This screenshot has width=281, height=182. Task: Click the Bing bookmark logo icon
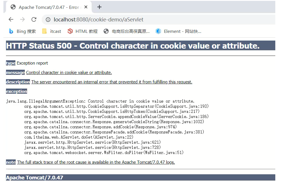coord(11,31)
